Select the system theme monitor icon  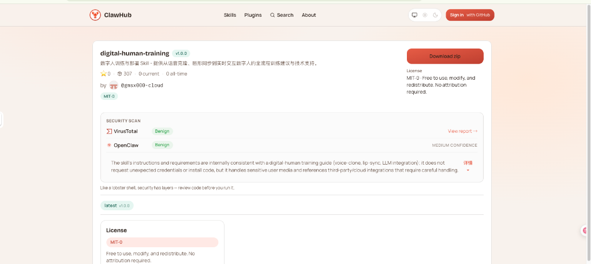tap(414, 15)
